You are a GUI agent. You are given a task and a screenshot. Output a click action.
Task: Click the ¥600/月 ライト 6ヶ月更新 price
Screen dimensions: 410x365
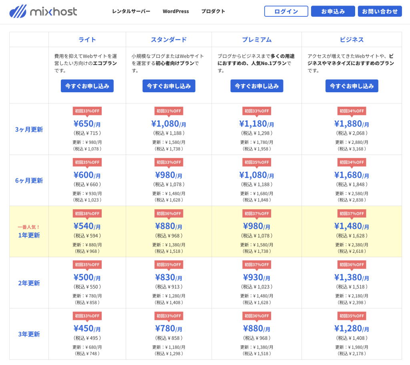(87, 175)
